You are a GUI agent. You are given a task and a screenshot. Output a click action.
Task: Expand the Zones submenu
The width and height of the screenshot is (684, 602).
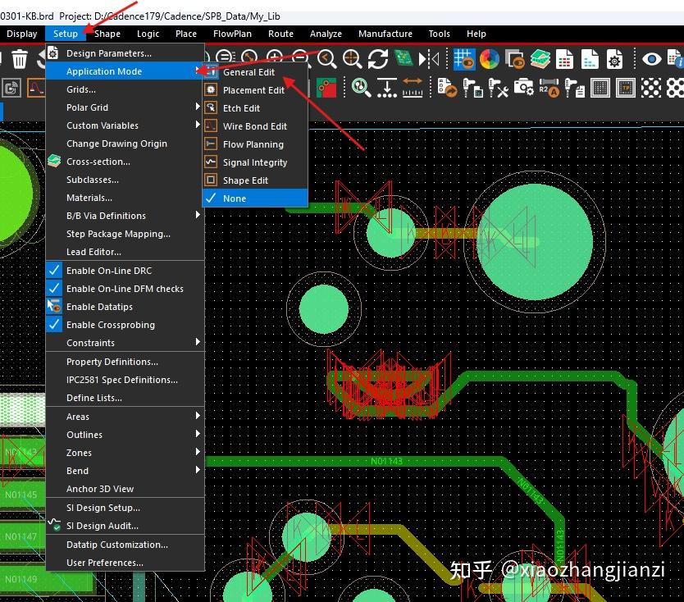coord(125,453)
